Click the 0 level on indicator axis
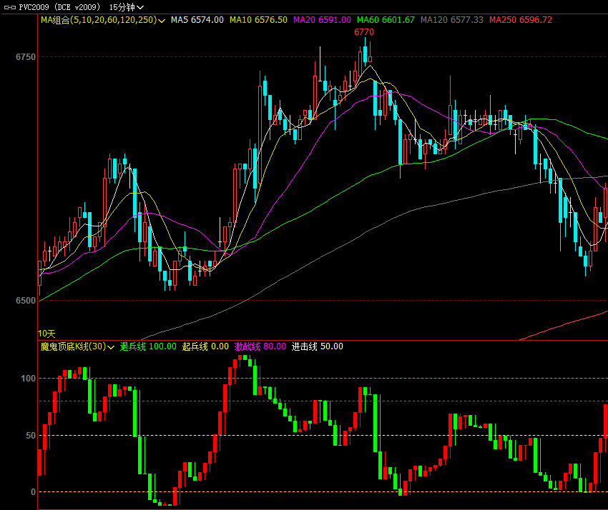Image resolution: width=608 pixels, height=510 pixels. point(33,492)
